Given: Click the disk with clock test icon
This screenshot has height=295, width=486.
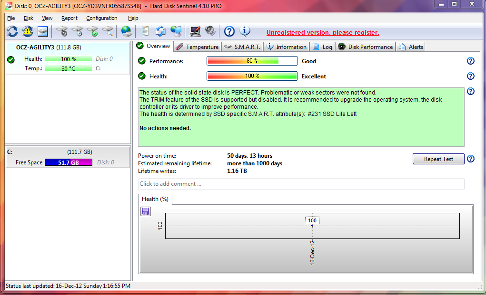Looking at the screenshot, I should point(77,31).
